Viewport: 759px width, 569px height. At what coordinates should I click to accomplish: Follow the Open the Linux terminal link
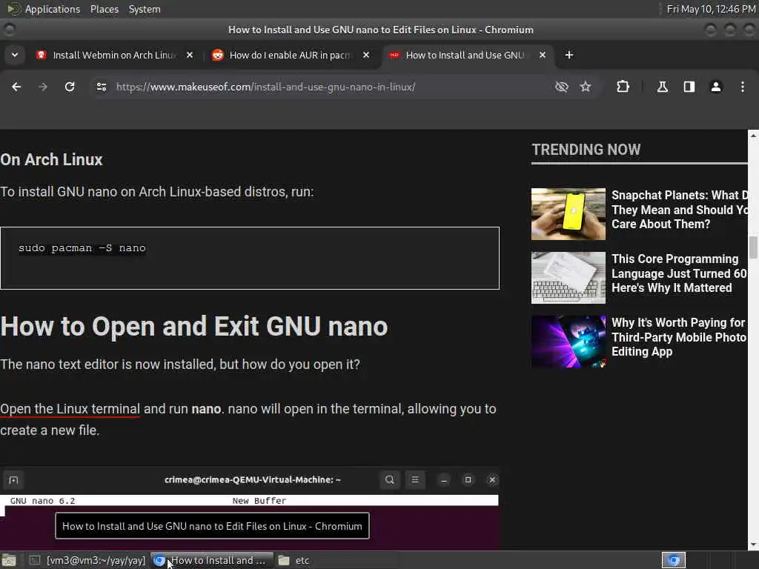(x=70, y=409)
